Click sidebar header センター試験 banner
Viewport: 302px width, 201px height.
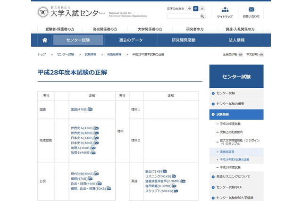tap(236, 76)
